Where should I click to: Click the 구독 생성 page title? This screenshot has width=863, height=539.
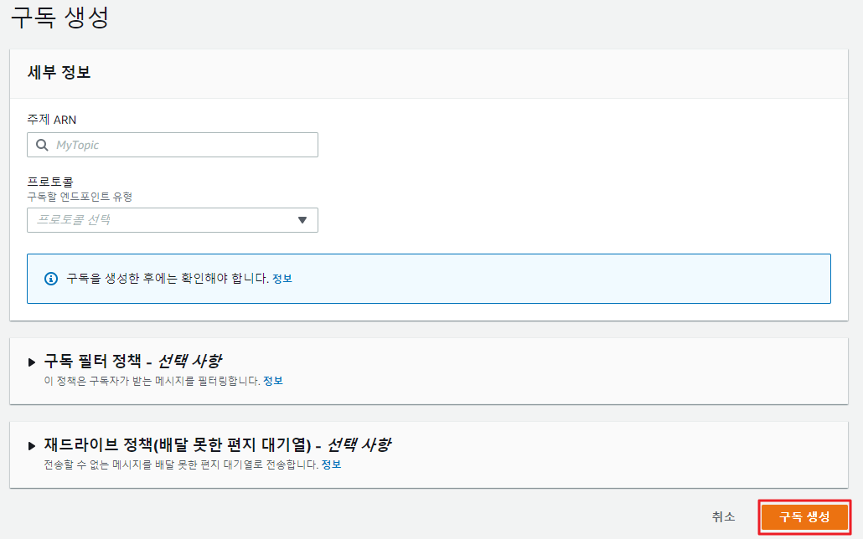click(x=59, y=18)
